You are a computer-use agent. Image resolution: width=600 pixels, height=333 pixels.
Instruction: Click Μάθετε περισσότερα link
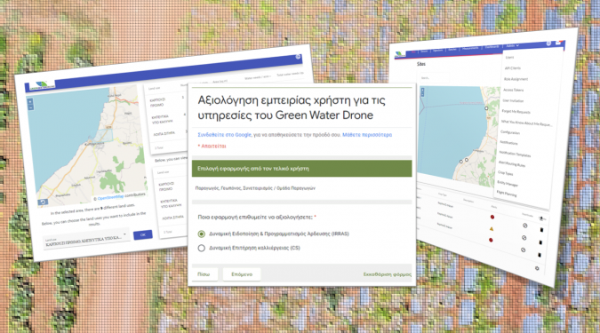coord(367,135)
